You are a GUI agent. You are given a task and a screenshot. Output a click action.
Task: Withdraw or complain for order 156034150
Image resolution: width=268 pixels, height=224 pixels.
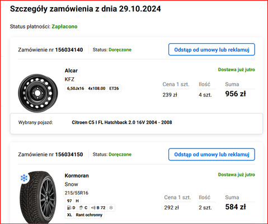click(x=211, y=155)
